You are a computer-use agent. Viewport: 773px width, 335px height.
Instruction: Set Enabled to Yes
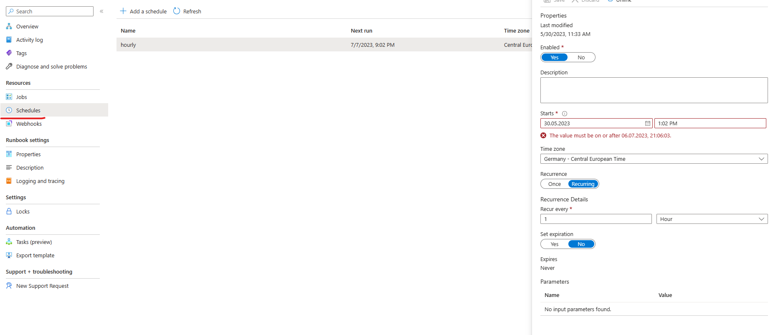pos(555,57)
